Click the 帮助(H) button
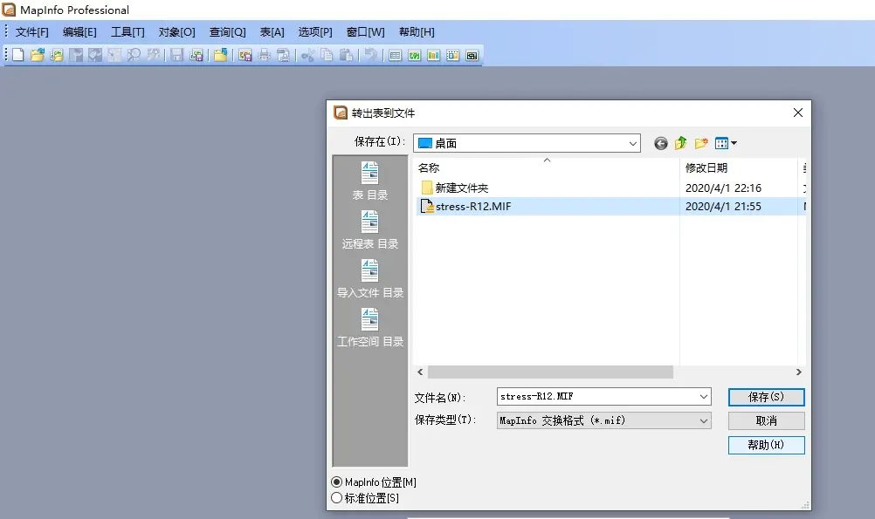The height and width of the screenshot is (519, 875). 766,445
